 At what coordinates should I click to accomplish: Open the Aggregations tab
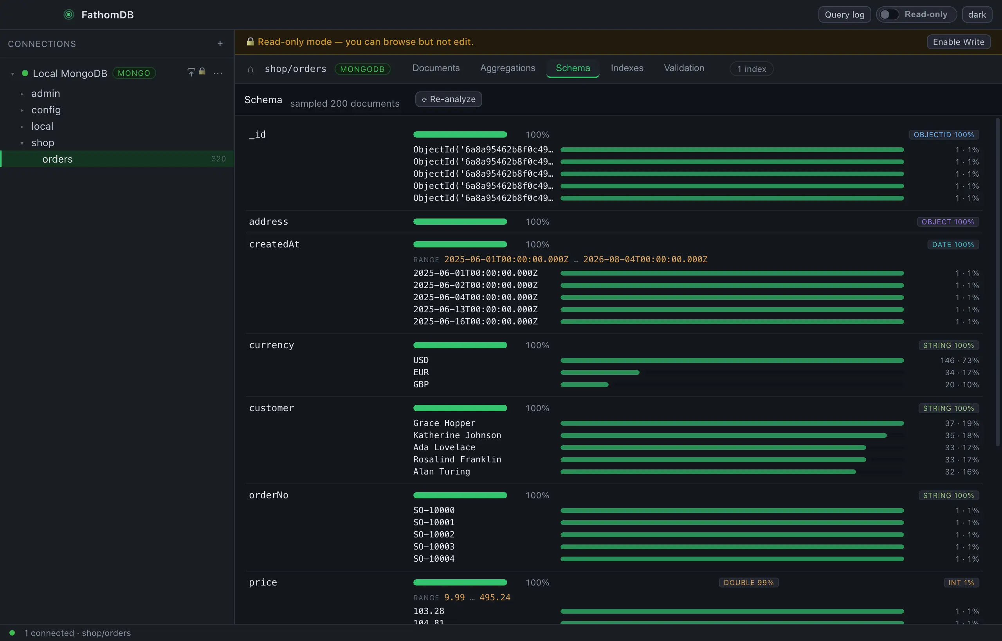(x=507, y=68)
